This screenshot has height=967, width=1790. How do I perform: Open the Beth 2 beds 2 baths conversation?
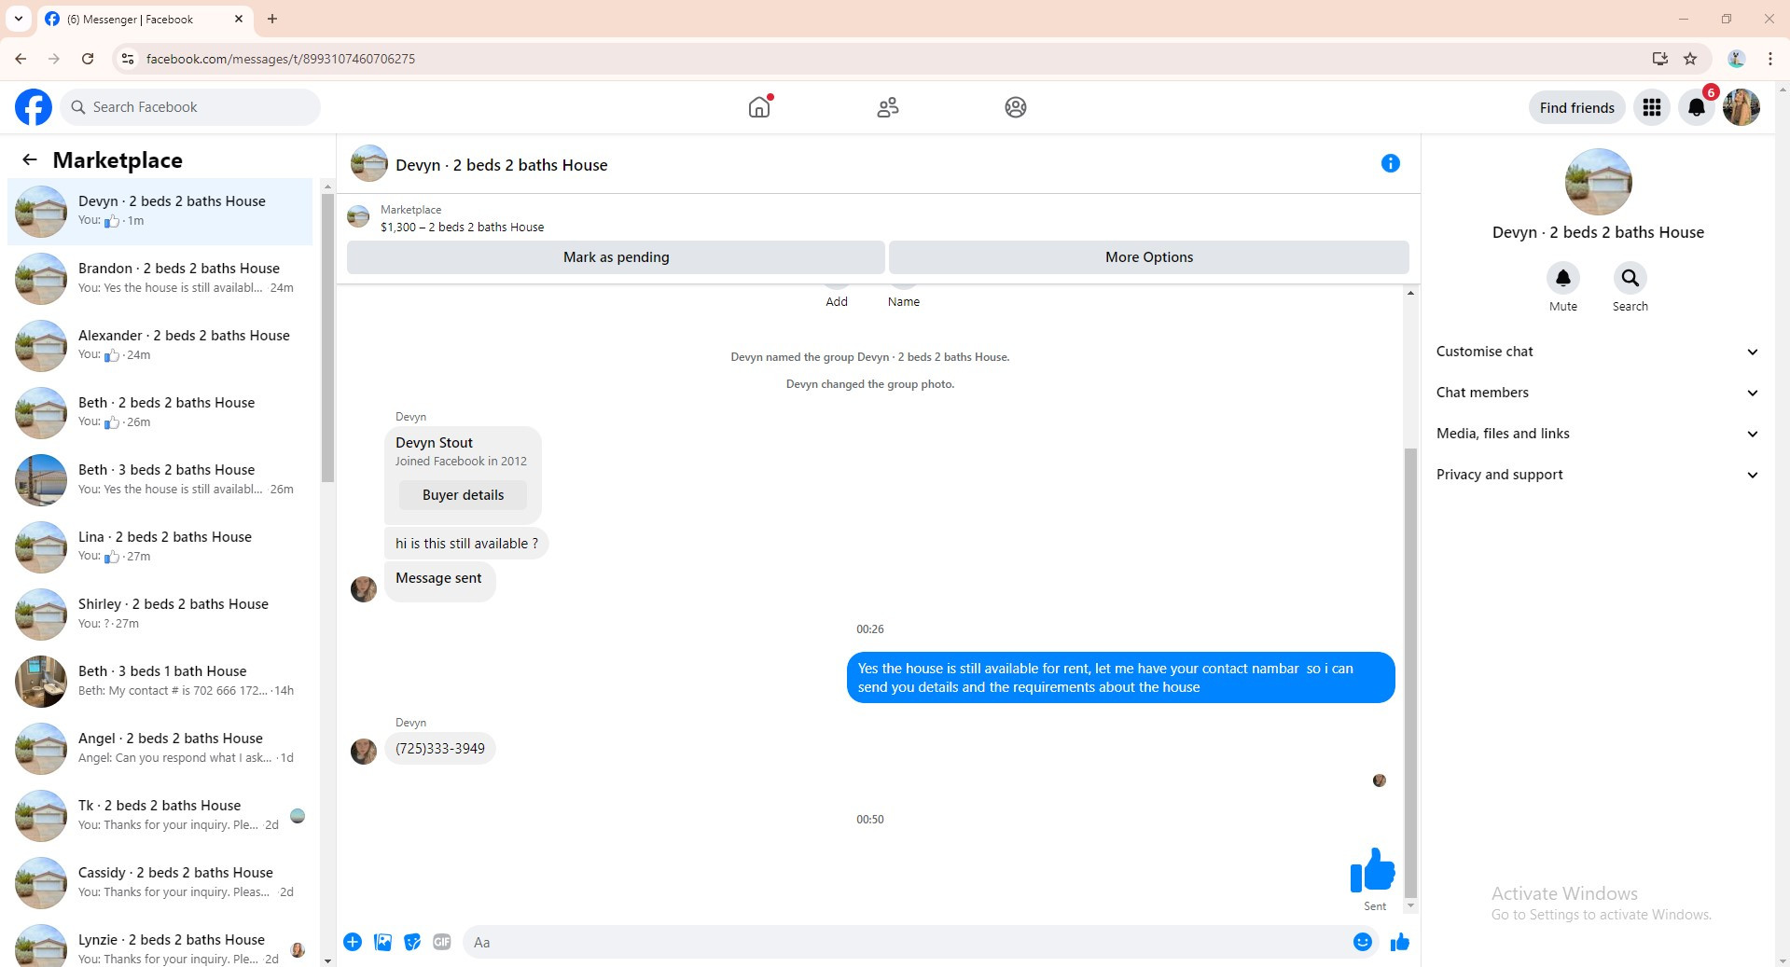pyautogui.click(x=160, y=413)
